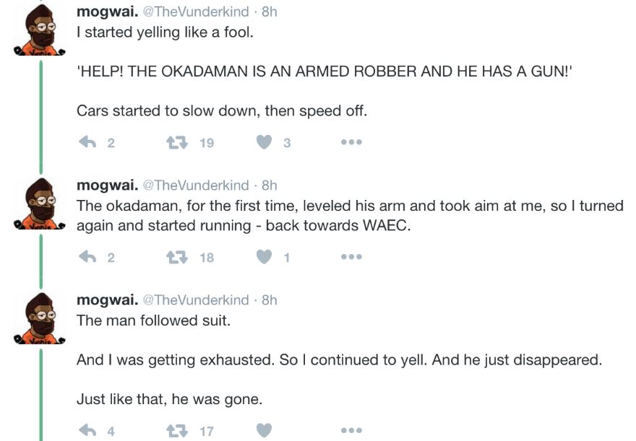Open more options on the 'he was gone' tweet
This screenshot has width=636, height=441.
tap(351, 431)
